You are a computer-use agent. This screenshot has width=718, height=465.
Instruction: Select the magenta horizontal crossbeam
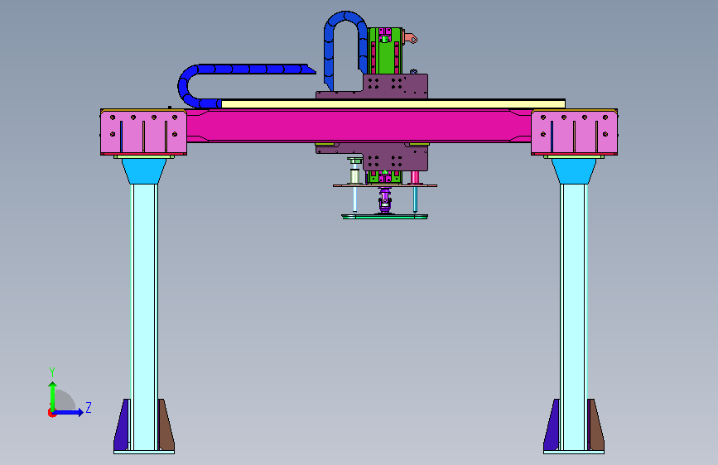[x=359, y=126]
